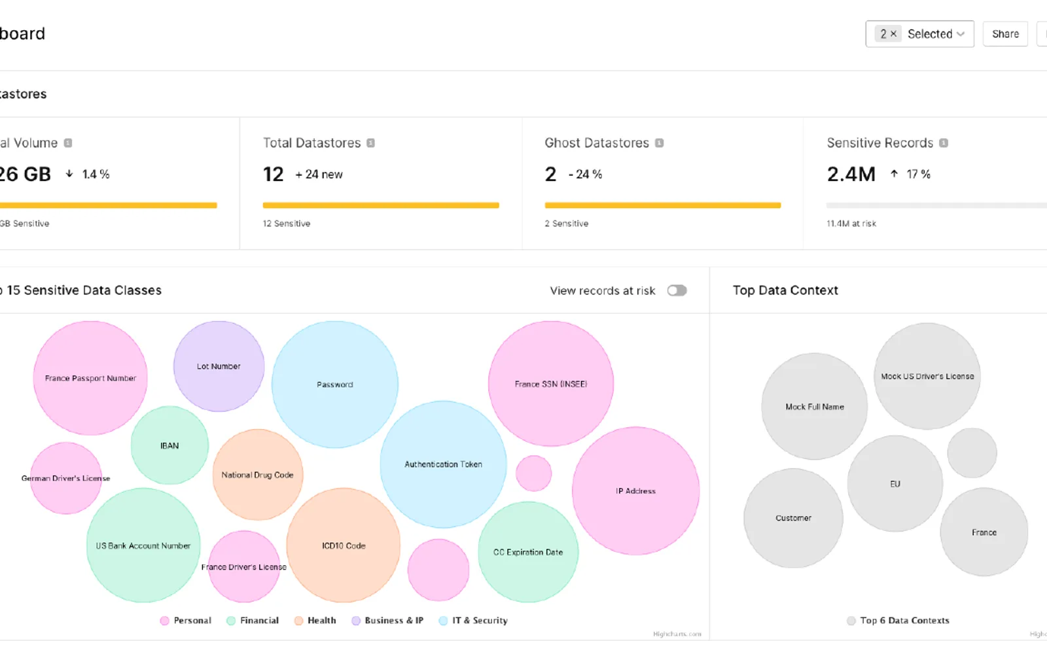Select ICD10 Code bubble

pyautogui.click(x=344, y=545)
